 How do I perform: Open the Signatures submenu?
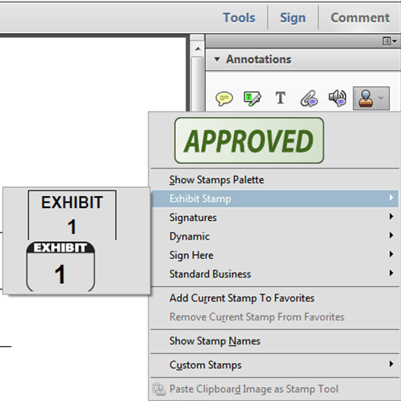click(274, 217)
